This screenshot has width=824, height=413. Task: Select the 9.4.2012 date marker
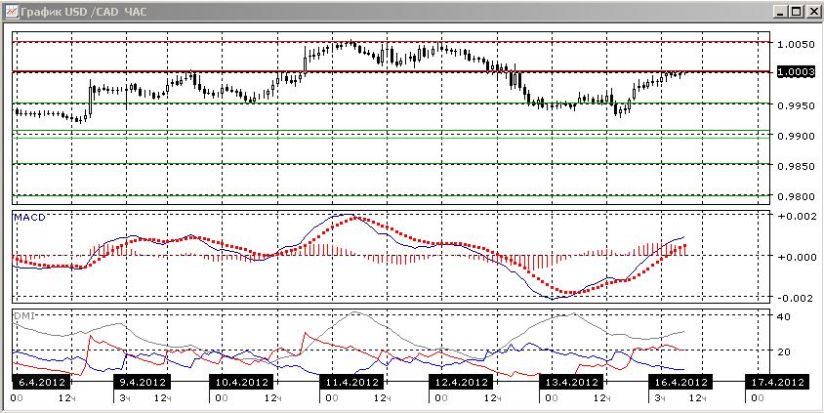(x=142, y=382)
